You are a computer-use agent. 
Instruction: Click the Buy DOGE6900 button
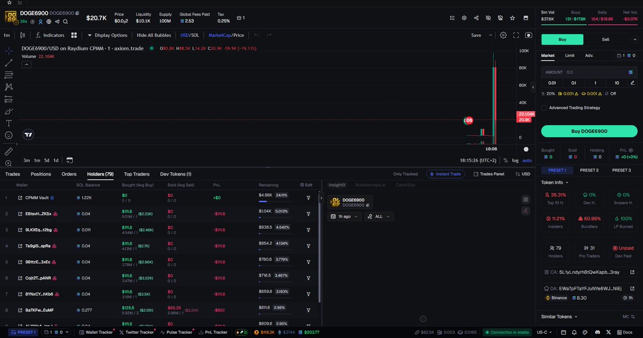click(x=589, y=131)
